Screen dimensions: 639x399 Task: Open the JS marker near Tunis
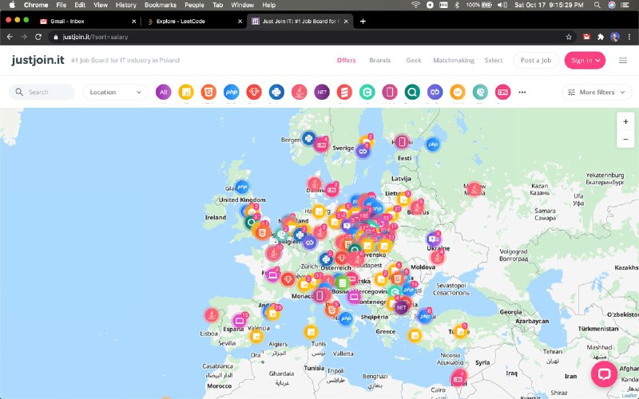311,332
